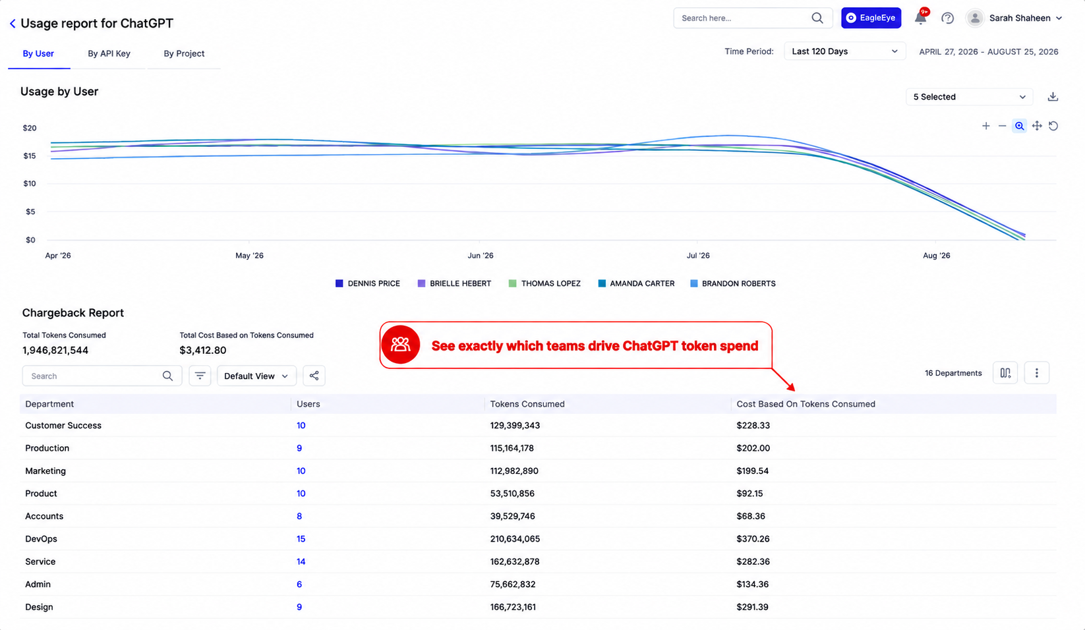Switch to the By API Key tab
Screen dimensions: 1085x630
[x=109, y=53]
